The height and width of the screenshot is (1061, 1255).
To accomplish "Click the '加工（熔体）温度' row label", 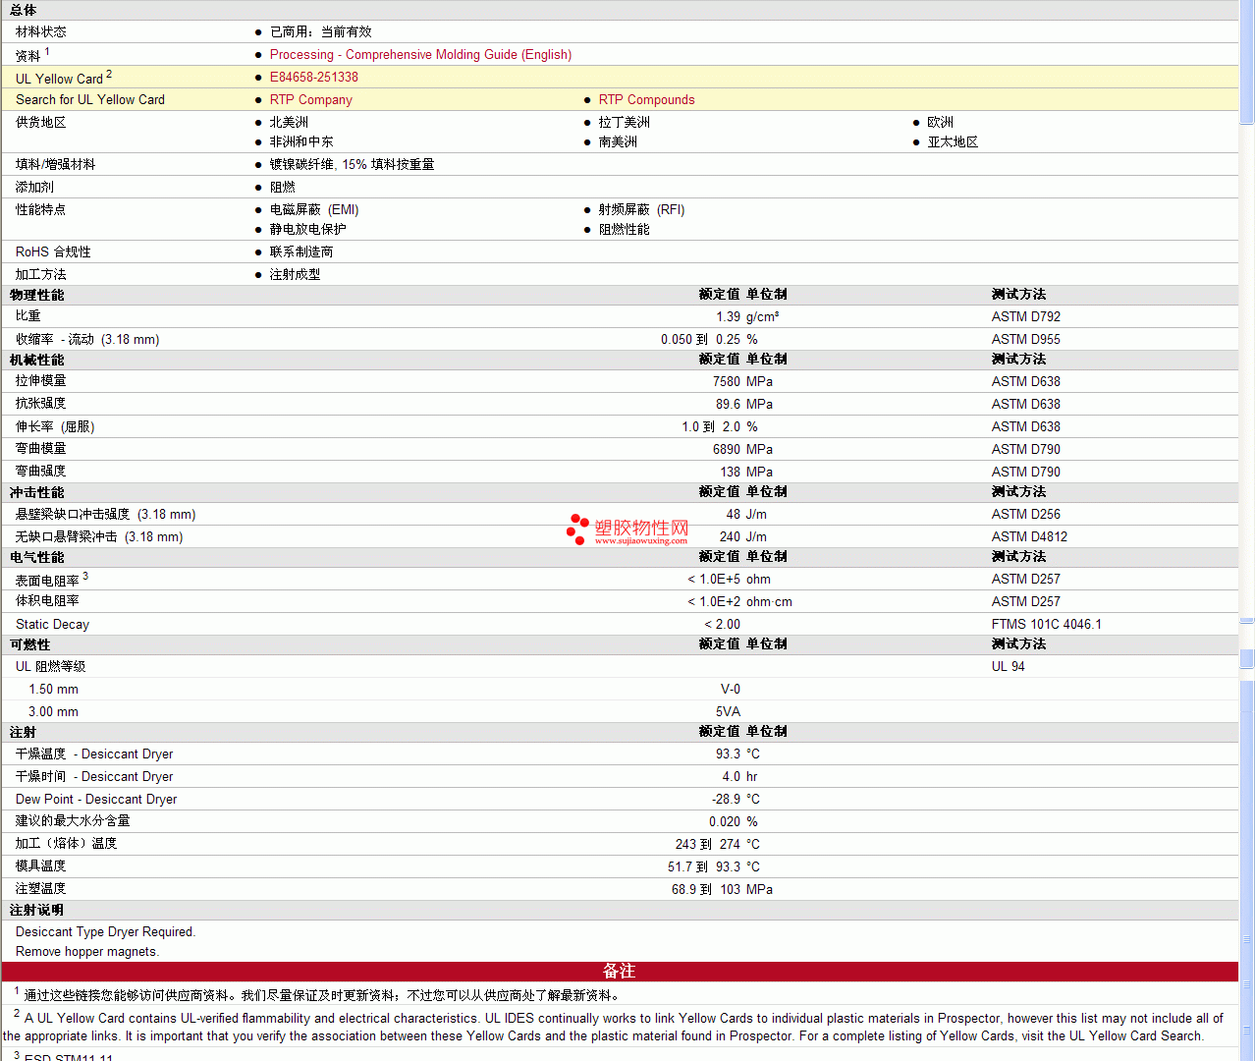I will tap(67, 844).
